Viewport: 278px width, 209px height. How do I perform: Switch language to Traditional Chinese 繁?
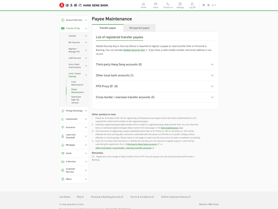tap(204, 5)
